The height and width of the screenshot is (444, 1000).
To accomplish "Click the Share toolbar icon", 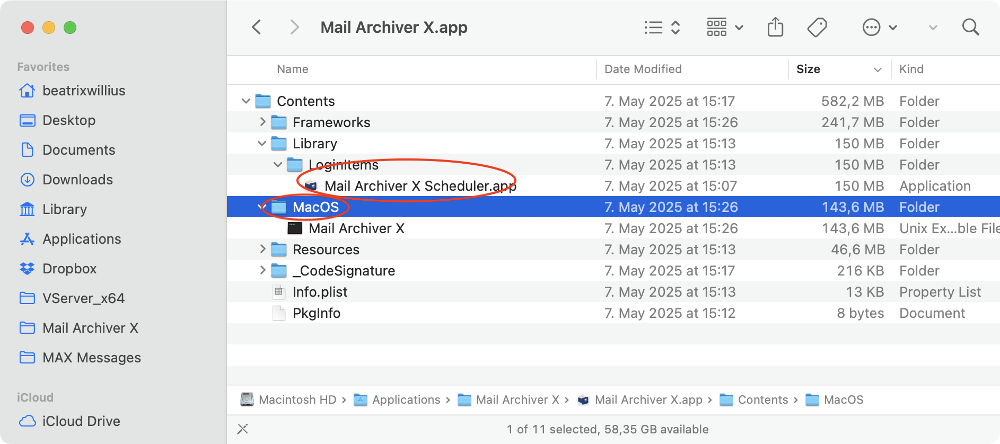I will 775,27.
